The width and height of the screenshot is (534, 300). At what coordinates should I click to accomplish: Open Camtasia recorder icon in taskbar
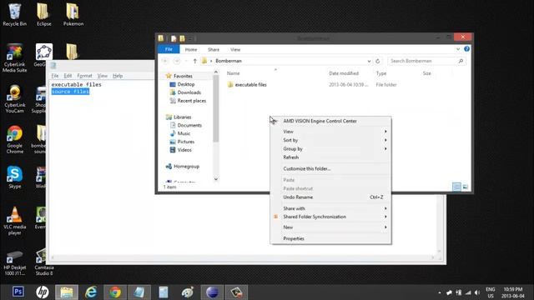click(x=236, y=292)
